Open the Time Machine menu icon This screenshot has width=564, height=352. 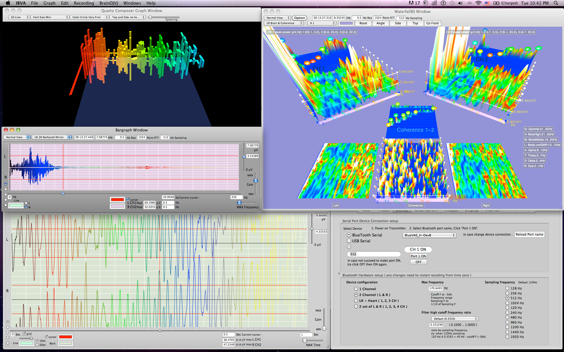[x=452, y=3]
